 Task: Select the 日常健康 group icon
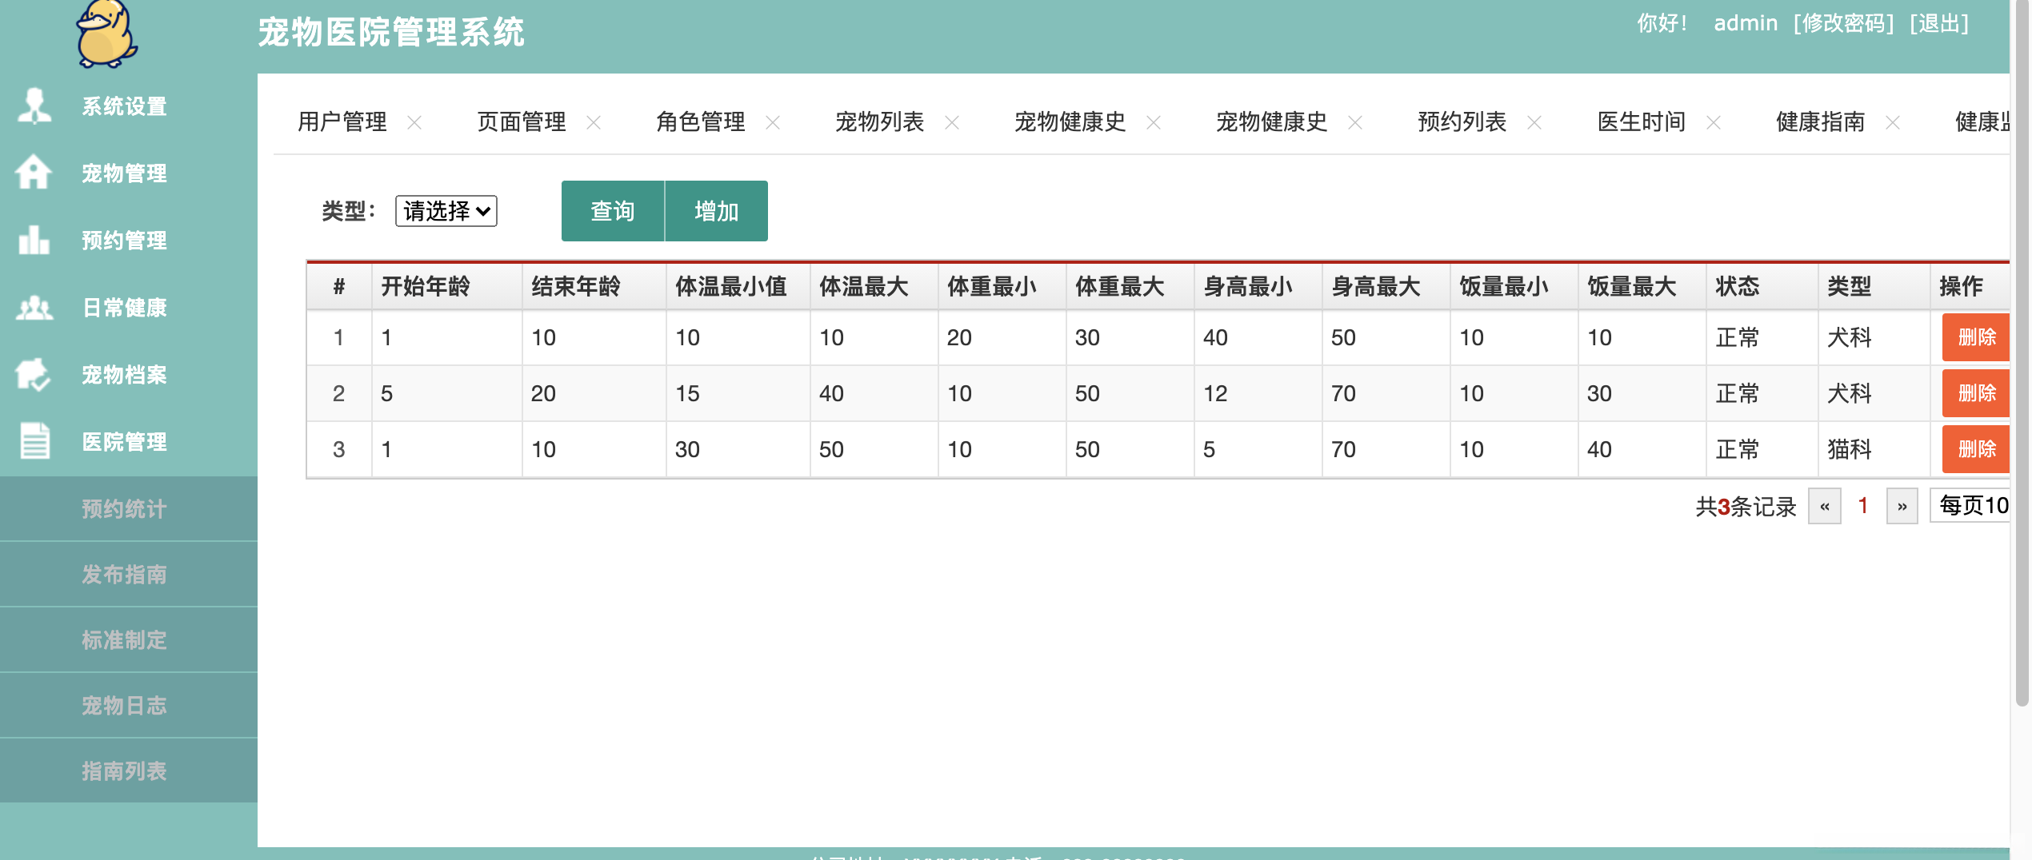(34, 307)
